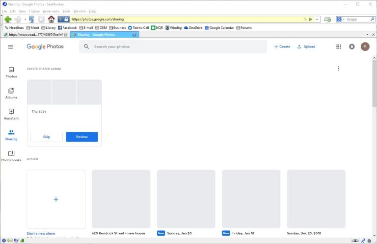Close the Sharing - Google Photos tab

(x=135, y=35)
